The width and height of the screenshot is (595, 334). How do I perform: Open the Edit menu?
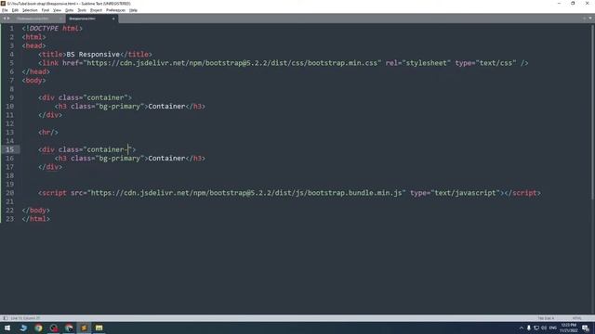(x=15, y=10)
